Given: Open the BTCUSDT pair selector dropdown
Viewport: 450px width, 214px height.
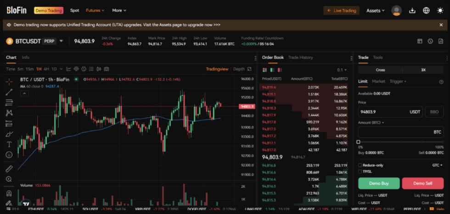Looking at the screenshot, I should 61,41.
